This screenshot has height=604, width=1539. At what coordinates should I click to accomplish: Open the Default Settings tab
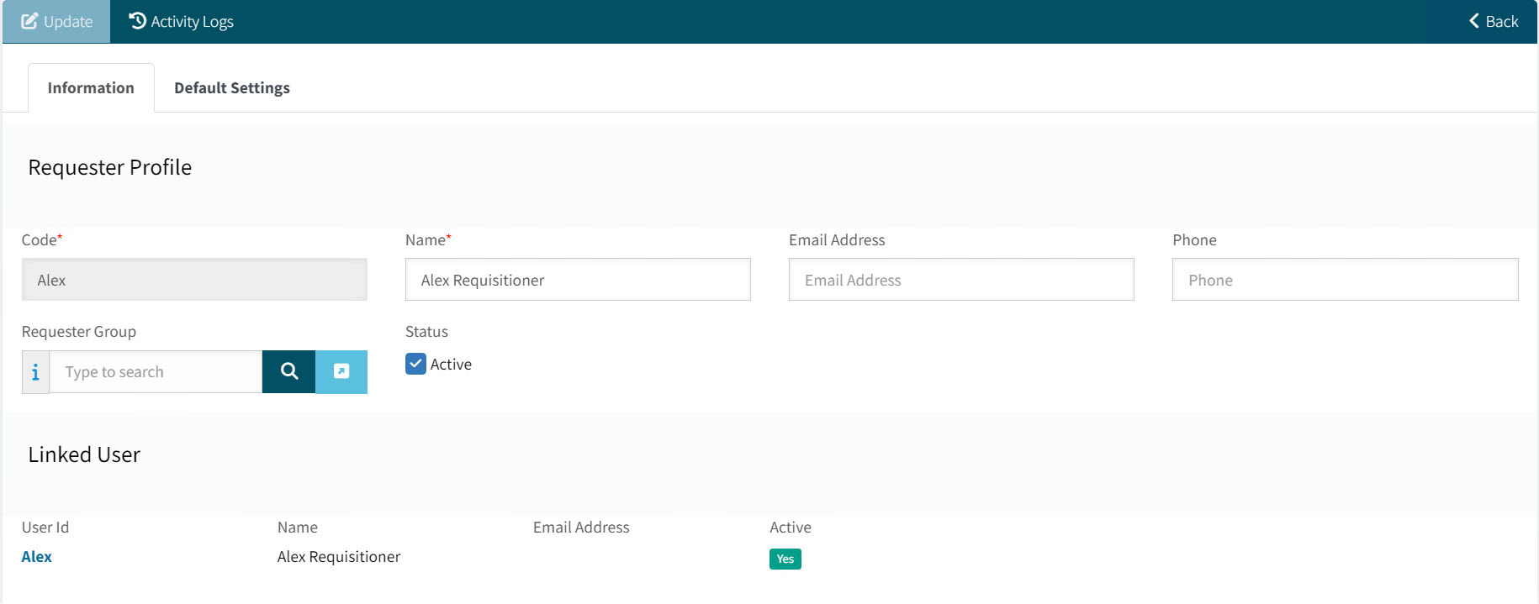(231, 88)
